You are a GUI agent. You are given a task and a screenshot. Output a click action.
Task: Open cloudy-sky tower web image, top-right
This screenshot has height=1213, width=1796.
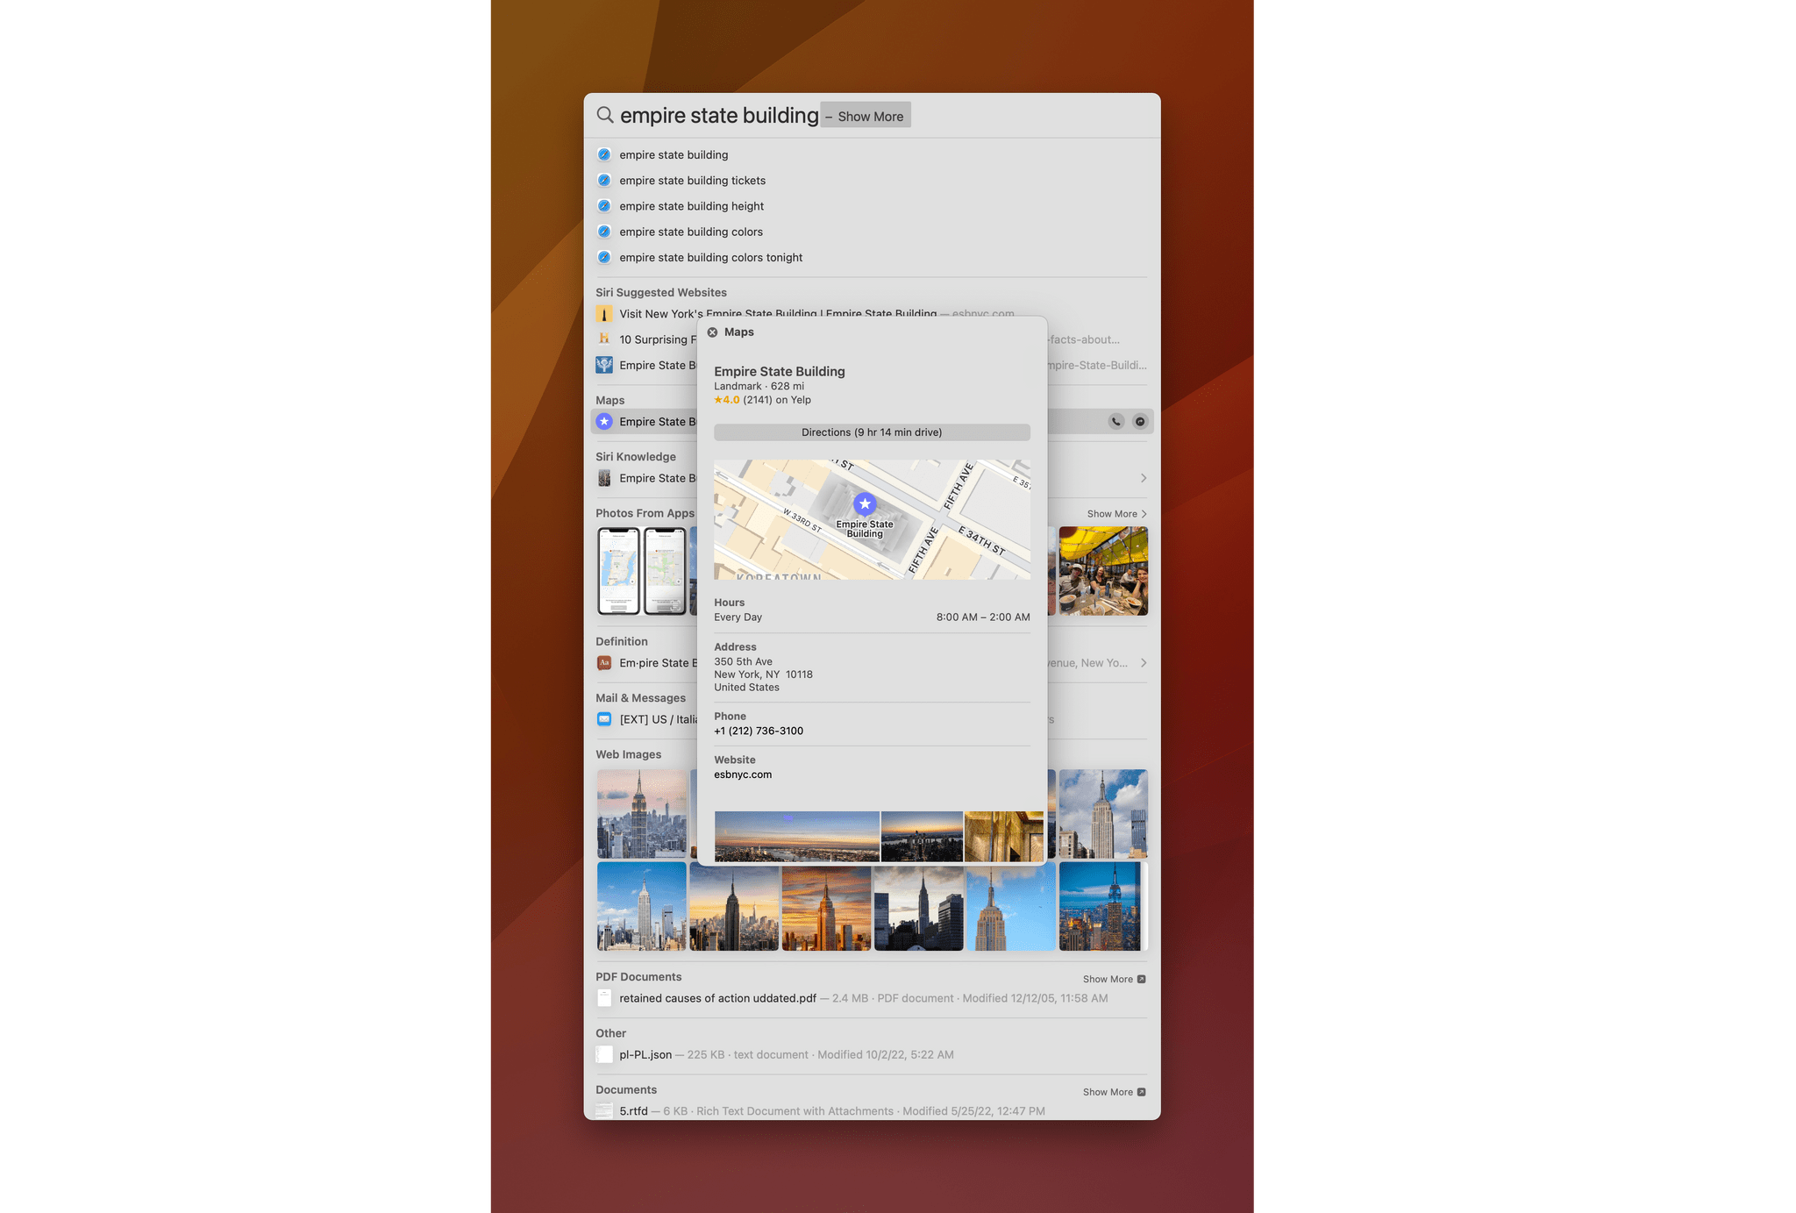1103,814
